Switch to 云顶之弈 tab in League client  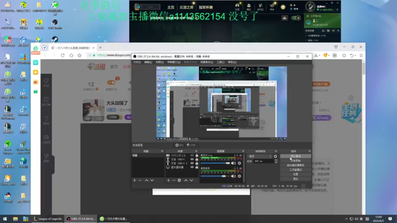click(x=187, y=7)
